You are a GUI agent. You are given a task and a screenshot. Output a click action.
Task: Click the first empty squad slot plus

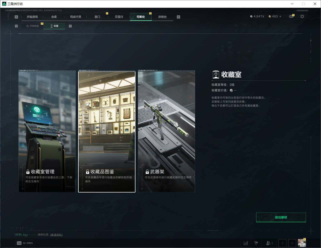(282, 243)
